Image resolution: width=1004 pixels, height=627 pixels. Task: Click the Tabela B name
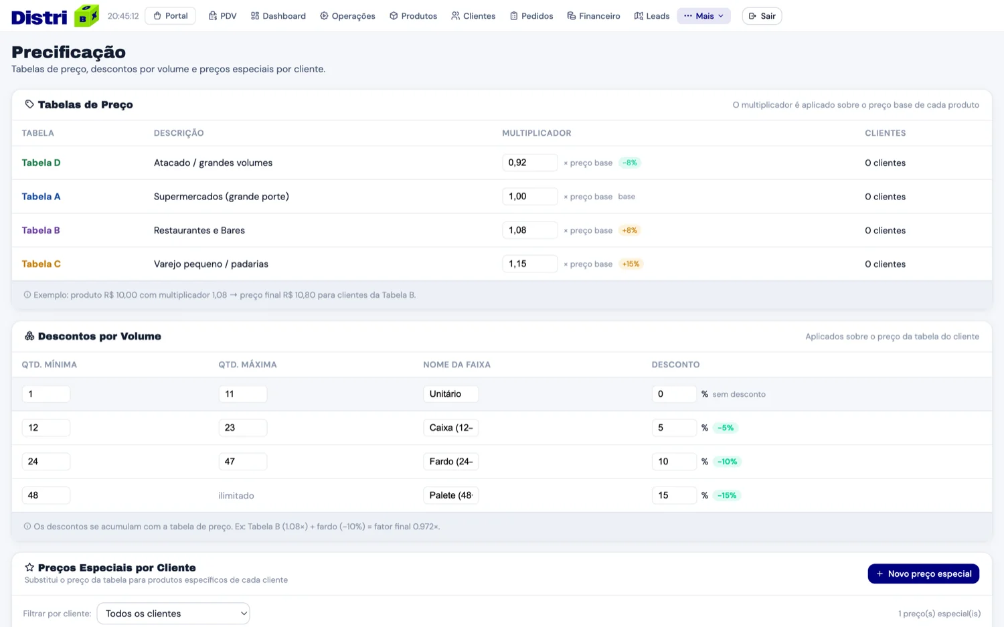pos(41,230)
